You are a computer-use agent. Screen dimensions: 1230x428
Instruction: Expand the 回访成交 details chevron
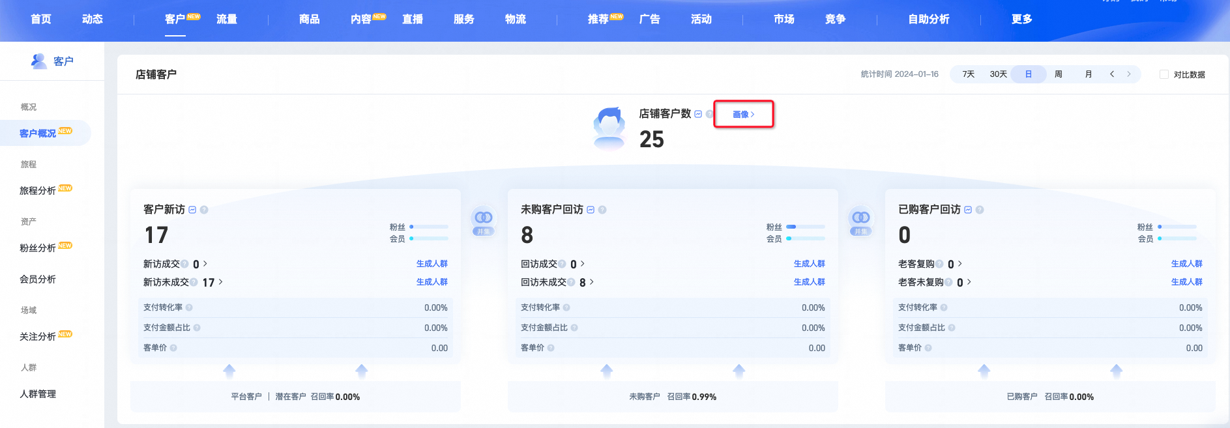(583, 264)
